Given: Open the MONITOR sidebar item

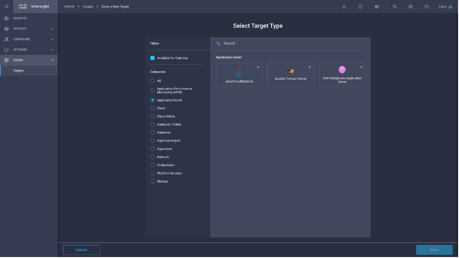Looking at the screenshot, I should coord(20,18).
